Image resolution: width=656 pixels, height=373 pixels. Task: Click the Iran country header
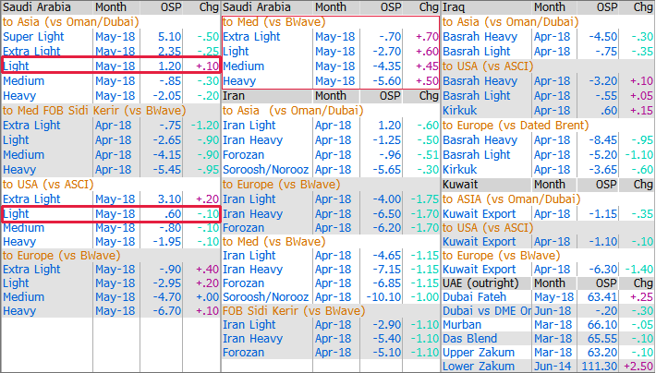[x=235, y=95]
